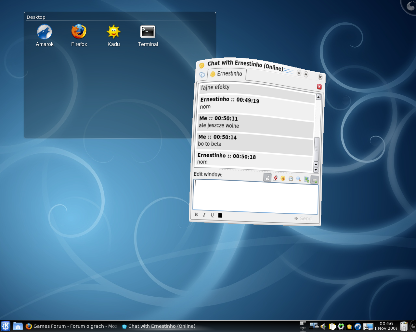Open the black text color swatch
Image resolution: width=416 pixels, height=332 pixels.
click(220, 215)
